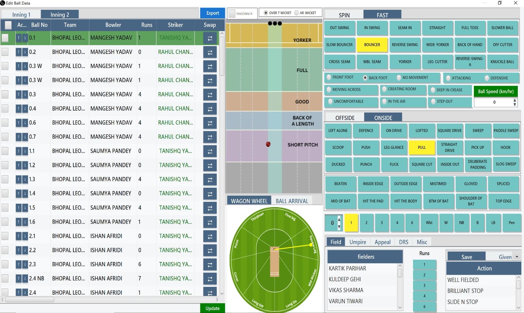Switch to the Inning 1 tab

click(21, 15)
